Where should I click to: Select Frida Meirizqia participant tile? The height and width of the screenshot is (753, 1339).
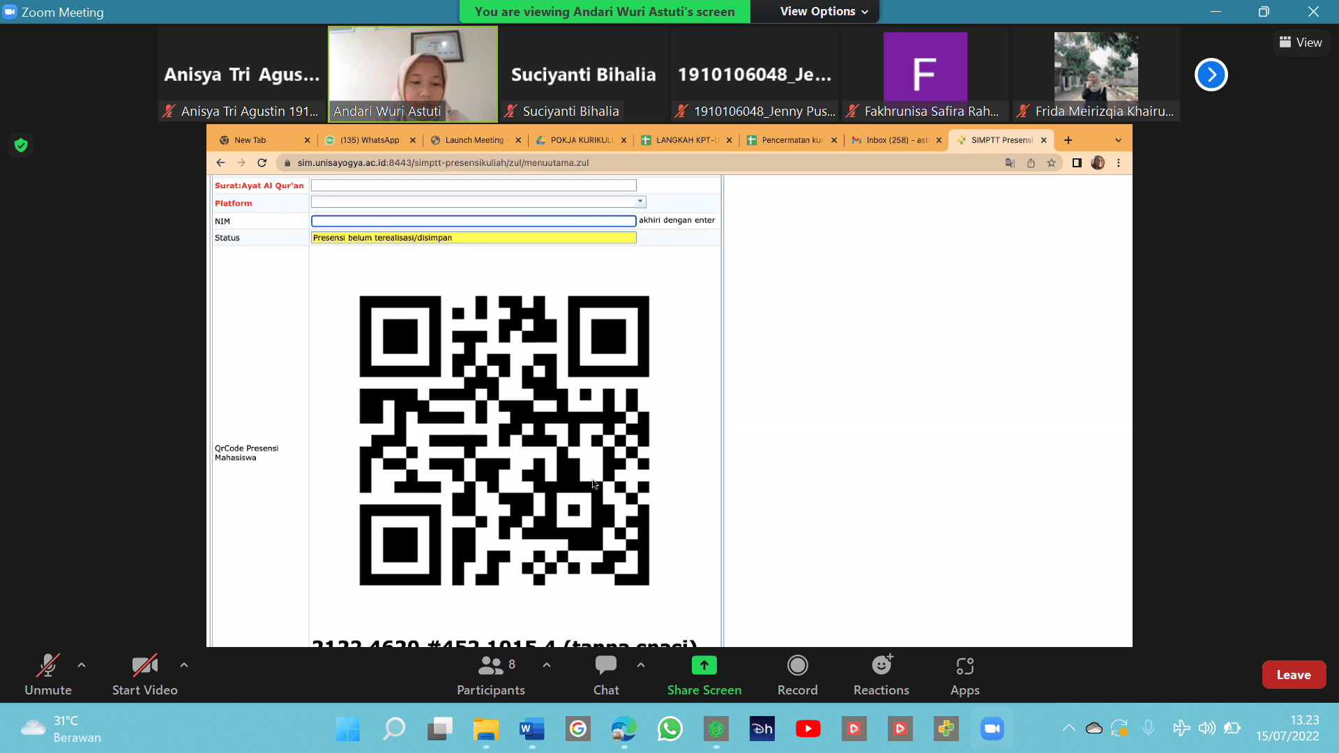click(1096, 74)
